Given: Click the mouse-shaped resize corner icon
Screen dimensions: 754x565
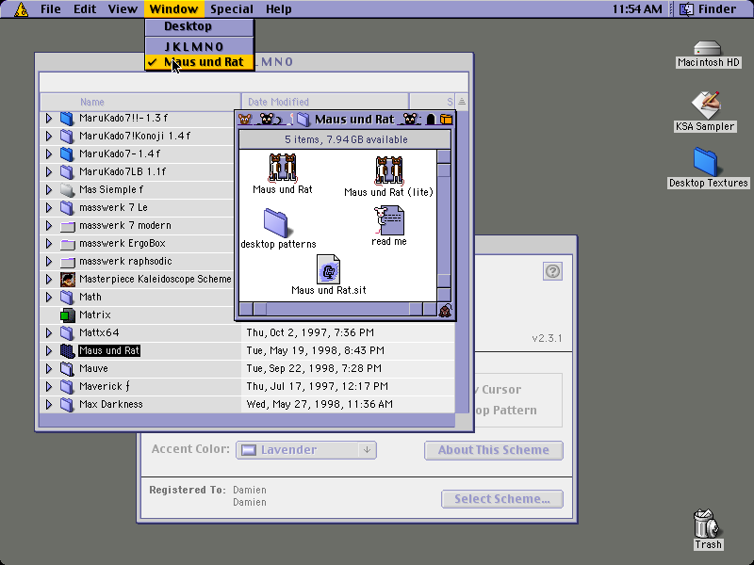Looking at the screenshot, I should coord(445,311).
